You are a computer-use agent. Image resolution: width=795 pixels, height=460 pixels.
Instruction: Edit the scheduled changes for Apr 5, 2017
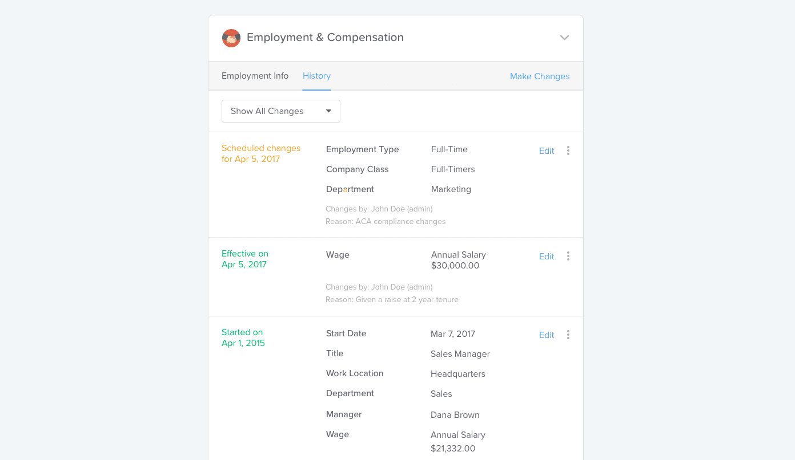pyautogui.click(x=546, y=151)
